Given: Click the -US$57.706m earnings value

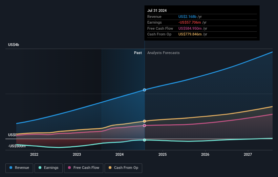Looking at the screenshot, I should pos(190,22).
